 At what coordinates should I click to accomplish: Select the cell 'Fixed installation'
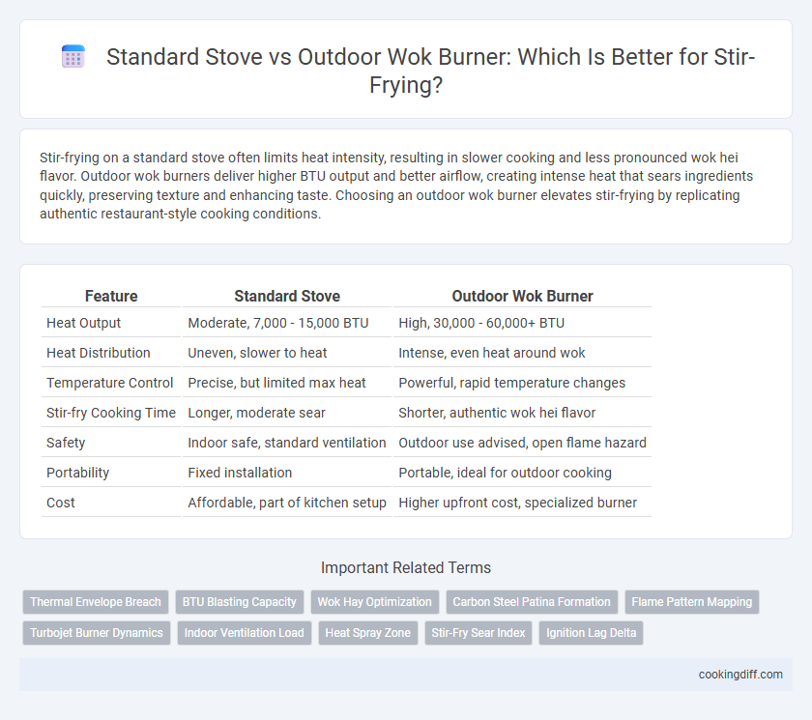pyautogui.click(x=287, y=474)
